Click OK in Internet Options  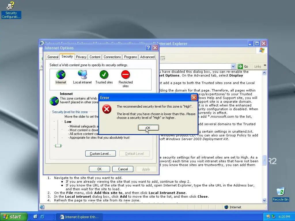tap(99, 169)
